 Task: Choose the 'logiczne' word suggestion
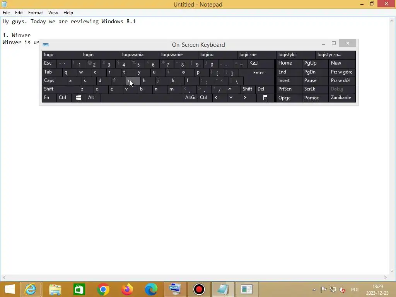point(257,55)
